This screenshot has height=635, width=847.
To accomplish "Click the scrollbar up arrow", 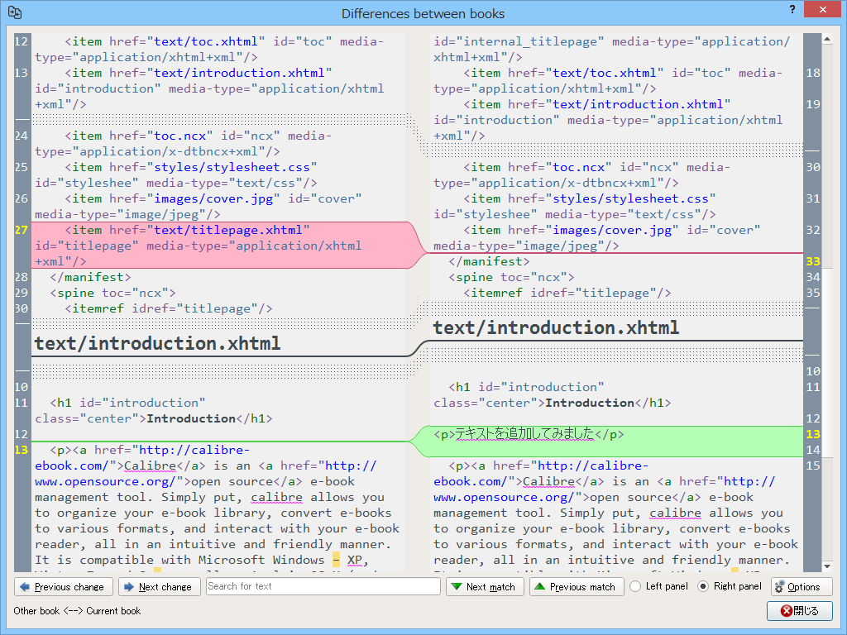I will click(826, 39).
